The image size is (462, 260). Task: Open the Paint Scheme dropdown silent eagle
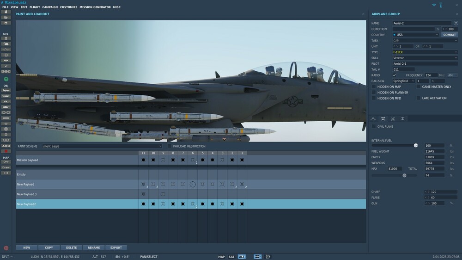tap(102, 146)
